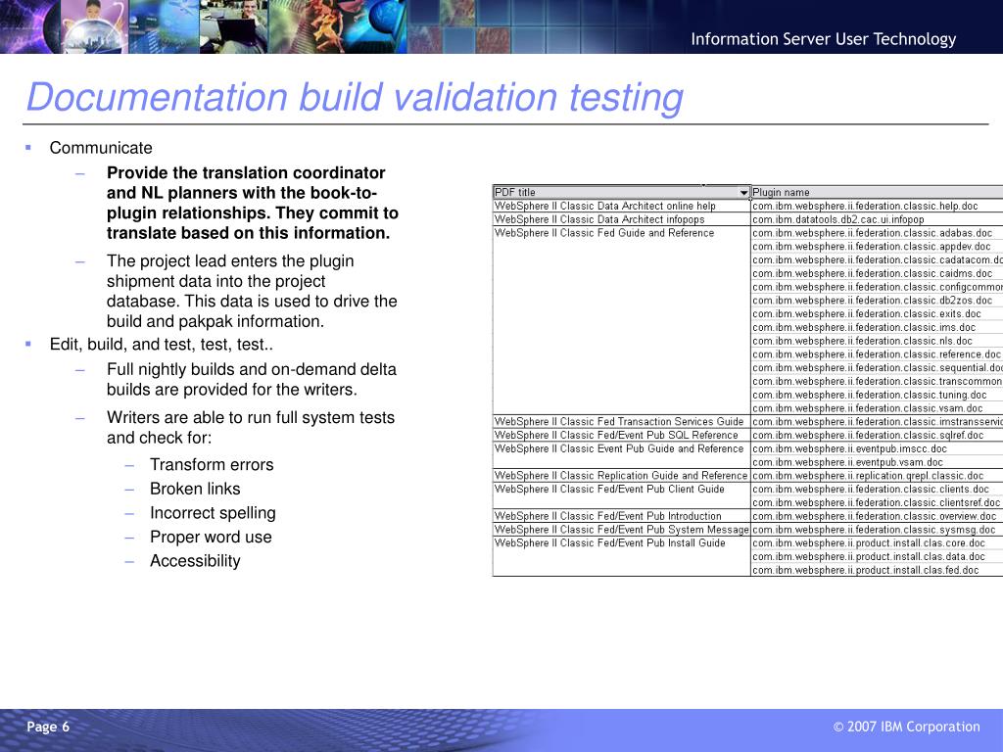Click 'WebSphere II Classic Fed/Event Pub SQL Reference' cell
This screenshot has width=1003, height=752.
(621, 435)
